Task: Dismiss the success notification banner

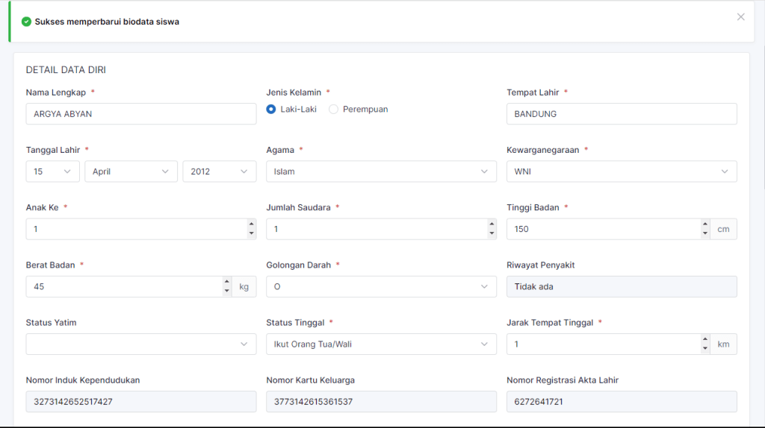Action: pos(740,17)
